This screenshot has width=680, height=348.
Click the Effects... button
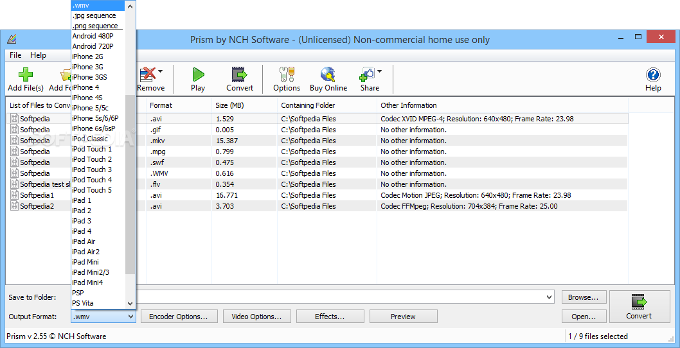pyautogui.click(x=330, y=317)
